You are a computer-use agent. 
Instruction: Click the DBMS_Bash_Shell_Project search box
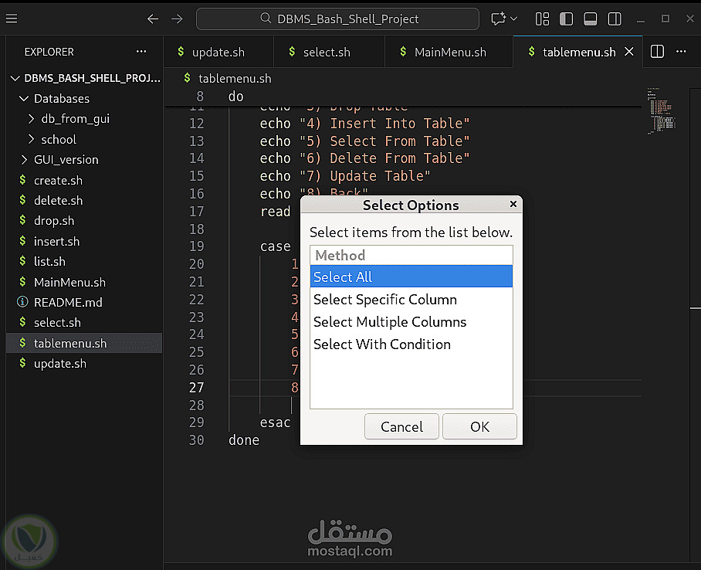point(337,19)
